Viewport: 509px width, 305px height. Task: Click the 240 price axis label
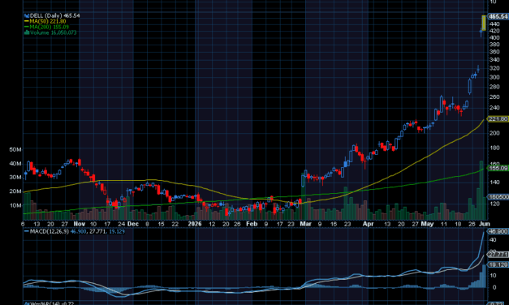[494, 108]
